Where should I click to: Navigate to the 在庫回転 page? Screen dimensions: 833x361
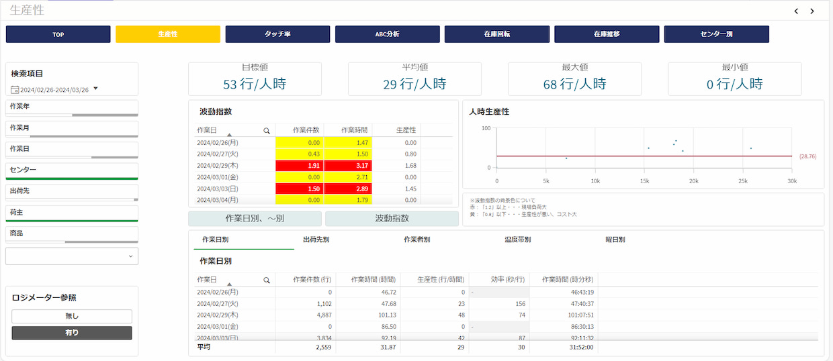coord(497,34)
